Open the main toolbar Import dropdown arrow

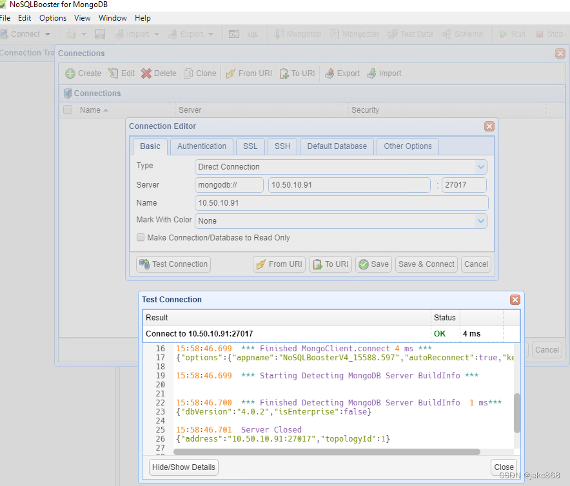[x=157, y=34]
